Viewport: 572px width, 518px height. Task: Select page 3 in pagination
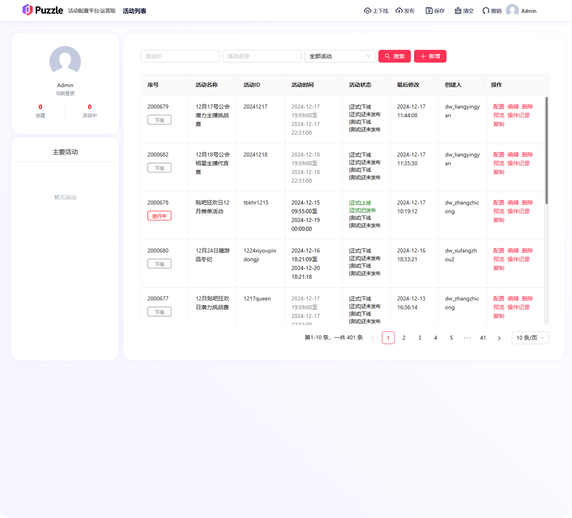[420, 338]
